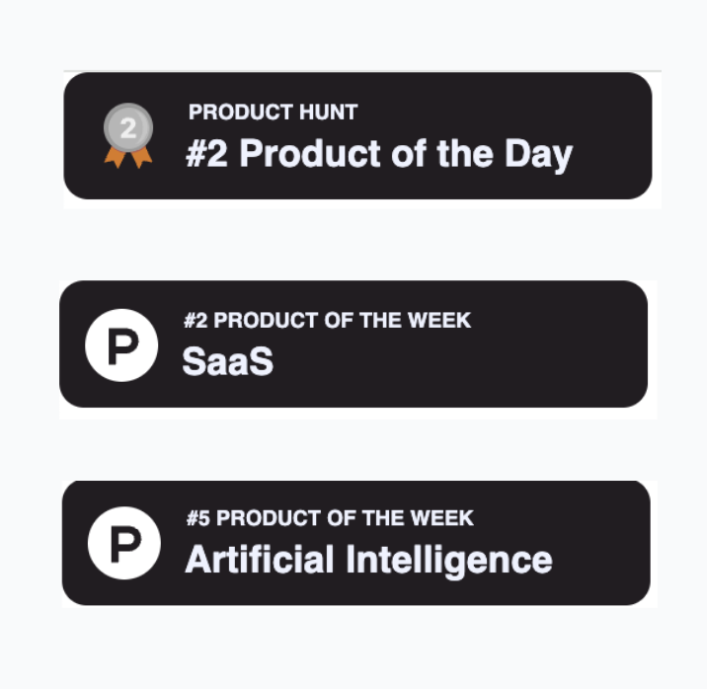Click the "#2 PRODUCT OF THE WEEK" caption
Viewport: 707px width, 689px height.
click(x=328, y=321)
